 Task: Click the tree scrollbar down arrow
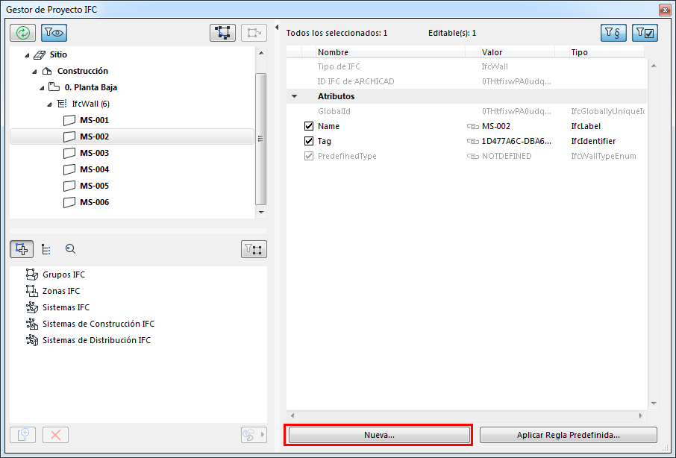pos(261,212)
